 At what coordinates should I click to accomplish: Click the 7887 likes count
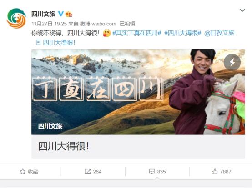click(226, 172)
